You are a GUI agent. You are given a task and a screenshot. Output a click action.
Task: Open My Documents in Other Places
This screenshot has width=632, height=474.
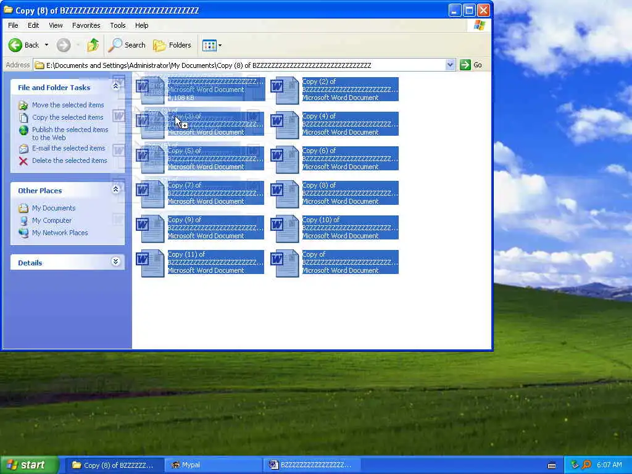[x=54, y=208]
